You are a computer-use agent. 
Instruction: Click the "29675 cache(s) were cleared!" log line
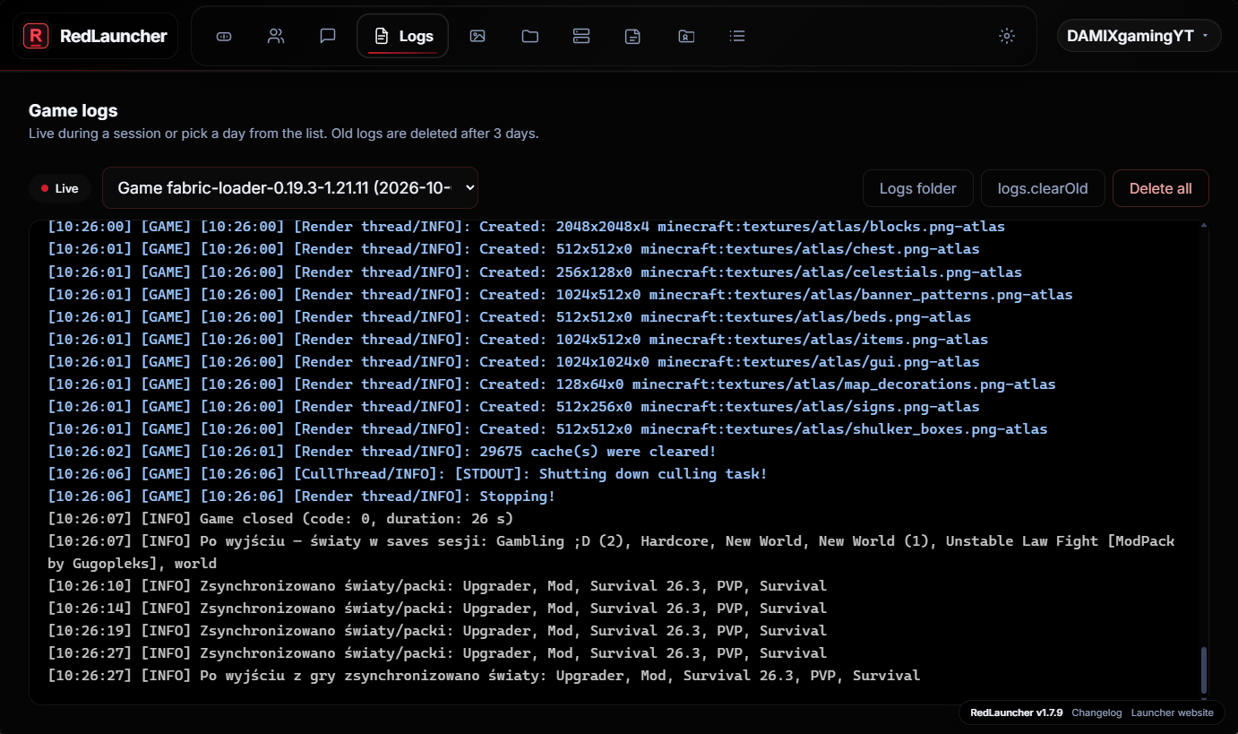(x=382, y=452)
